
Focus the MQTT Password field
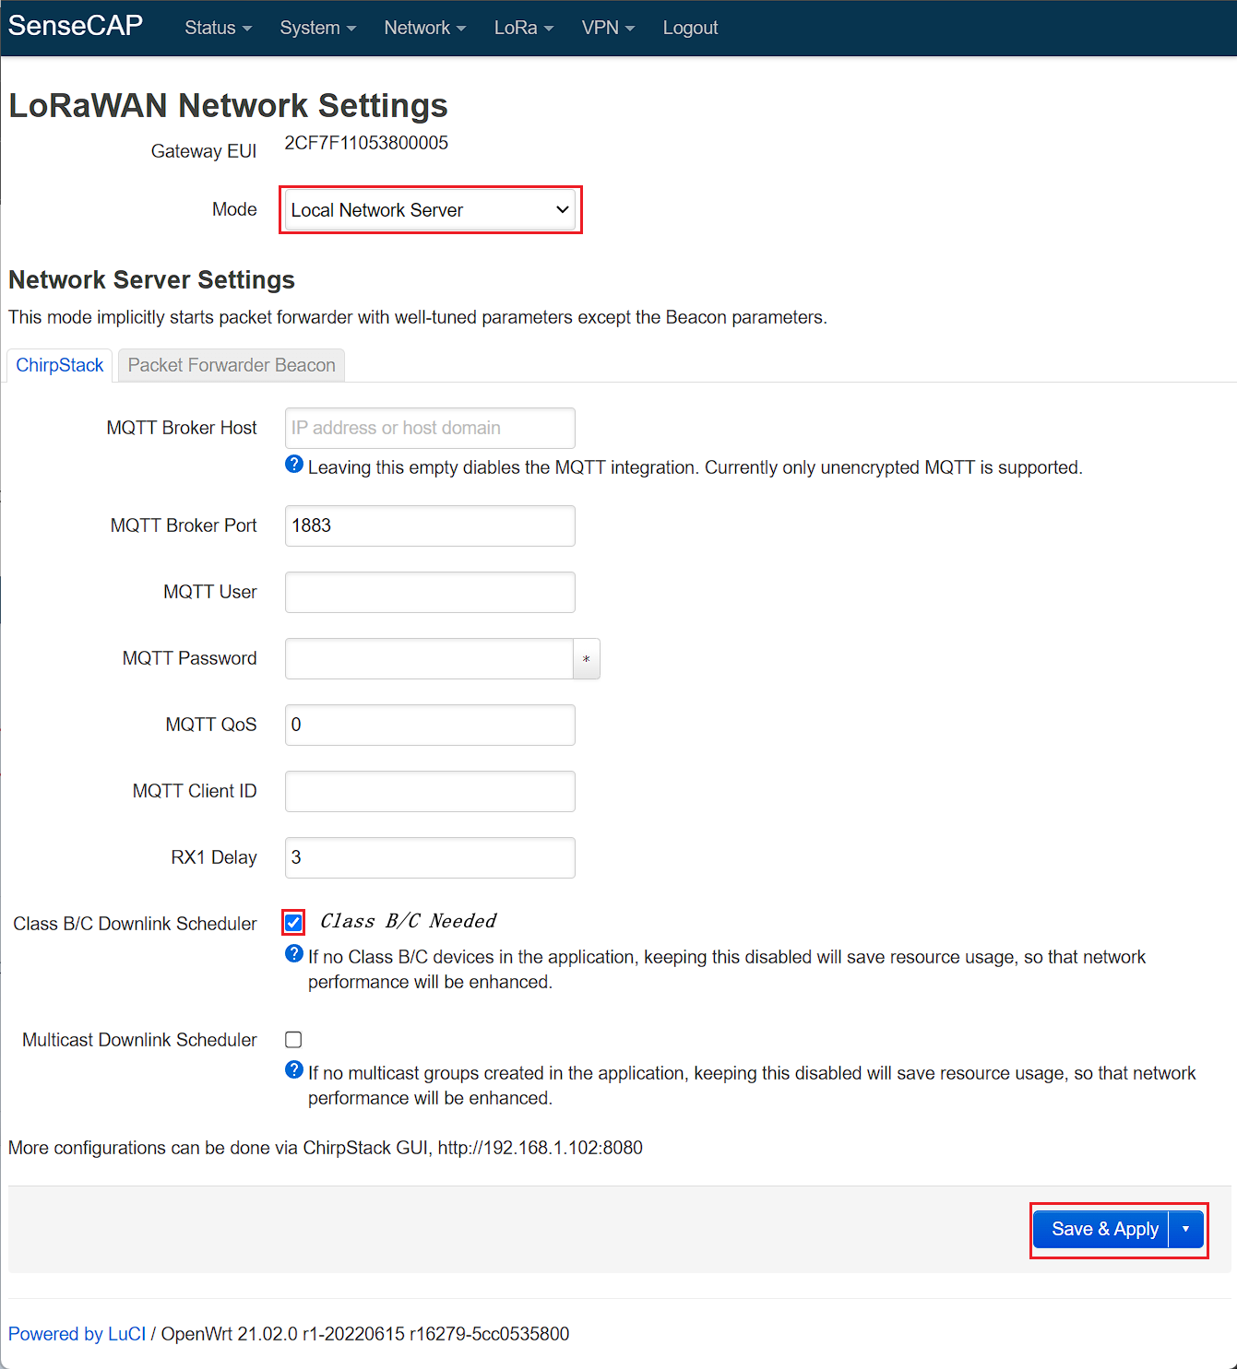click(429, 659)
